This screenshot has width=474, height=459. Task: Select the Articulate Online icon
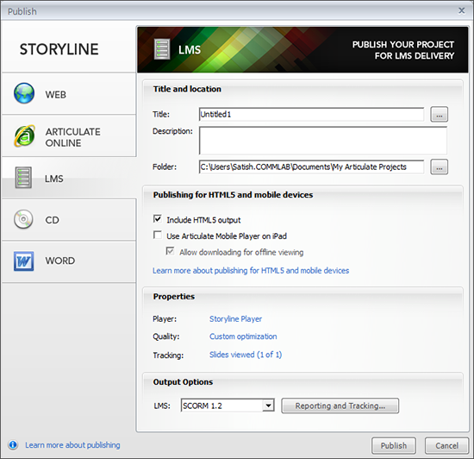24,135
